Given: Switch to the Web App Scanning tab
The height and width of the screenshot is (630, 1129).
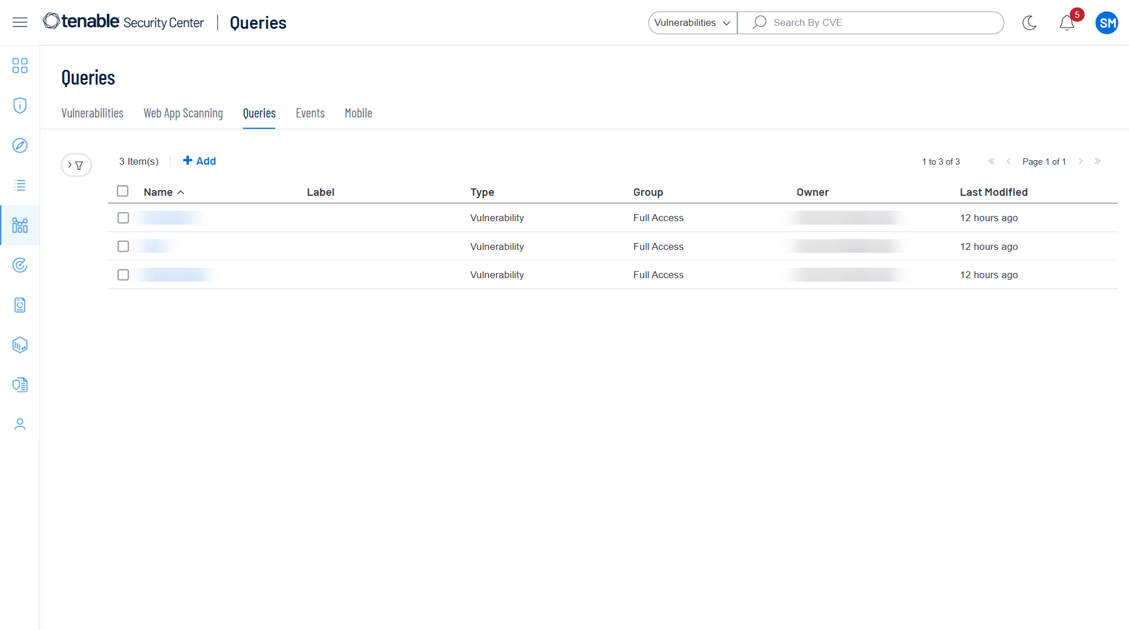Looking at the screenshot, I should pos(183,113).
